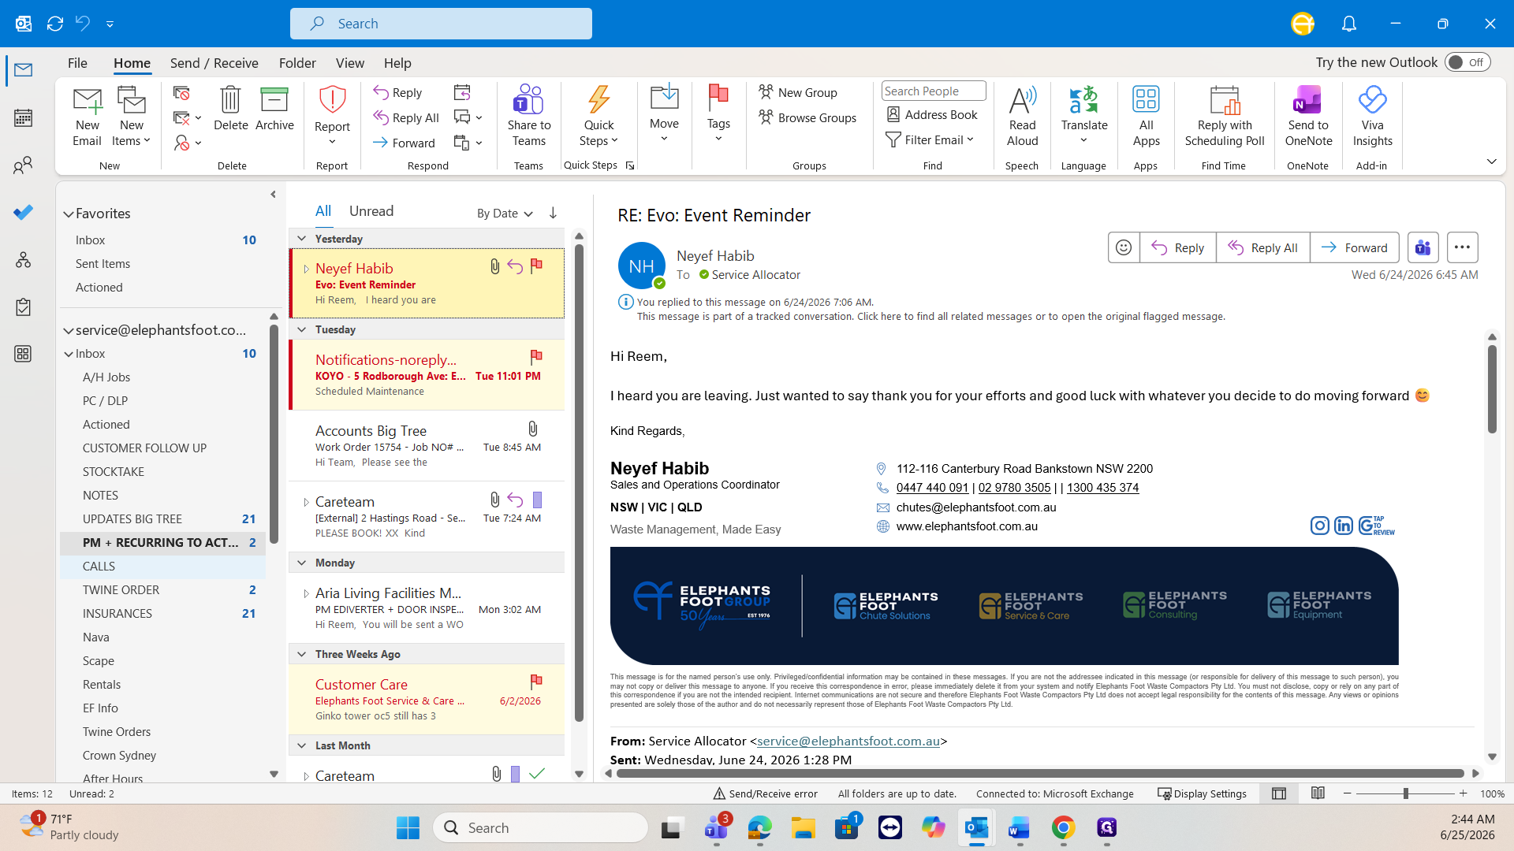The image size is (1514, 851).
Task: Collapse the Favorites section
Action: (69, 214)
